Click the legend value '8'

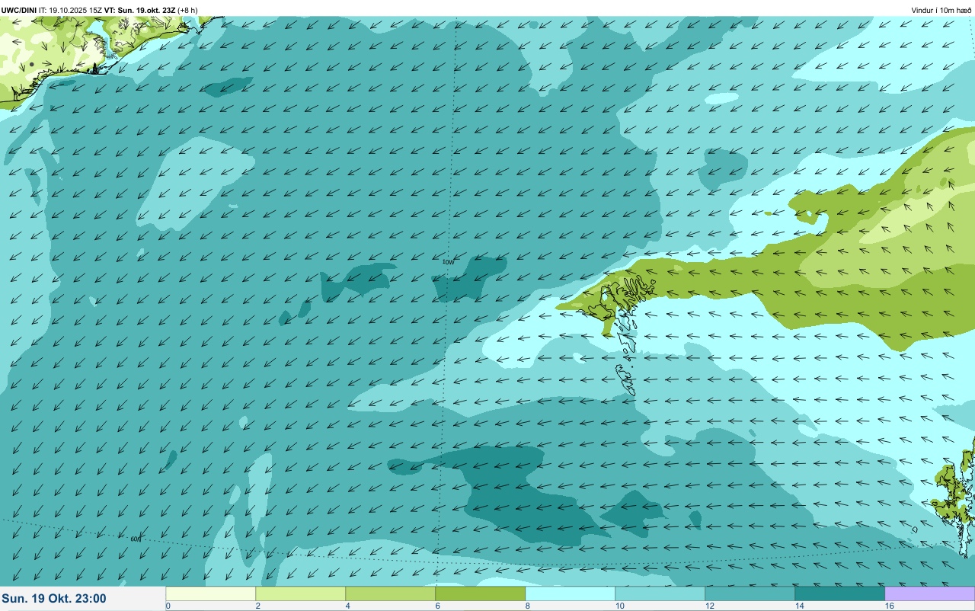527,606
